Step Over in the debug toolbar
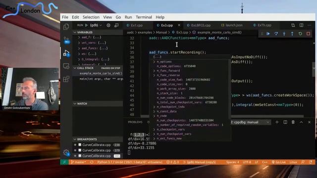 276,34
